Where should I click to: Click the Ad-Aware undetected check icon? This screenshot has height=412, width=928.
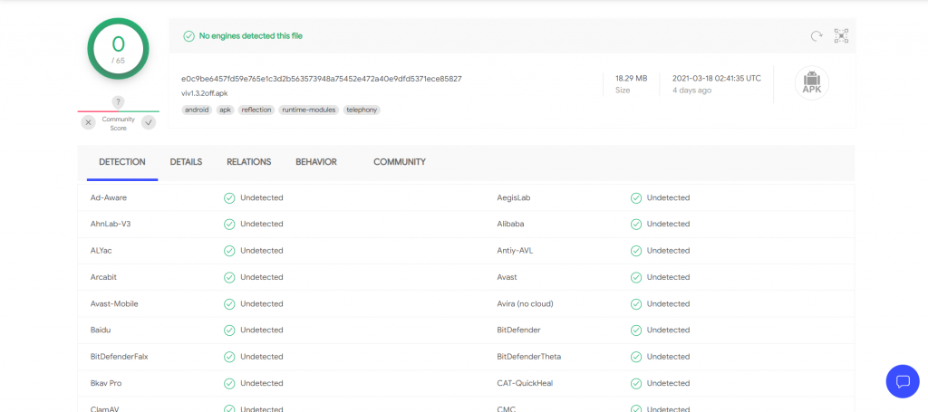click(229, 198)
